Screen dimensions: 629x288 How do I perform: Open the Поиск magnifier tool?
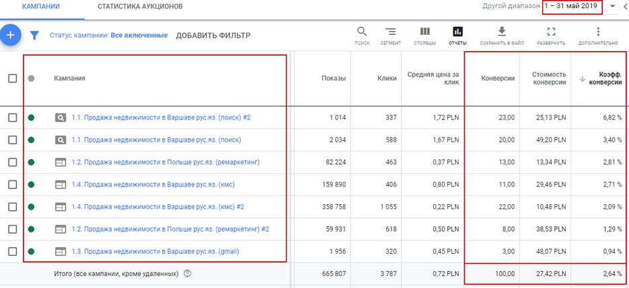pos(362,35)
